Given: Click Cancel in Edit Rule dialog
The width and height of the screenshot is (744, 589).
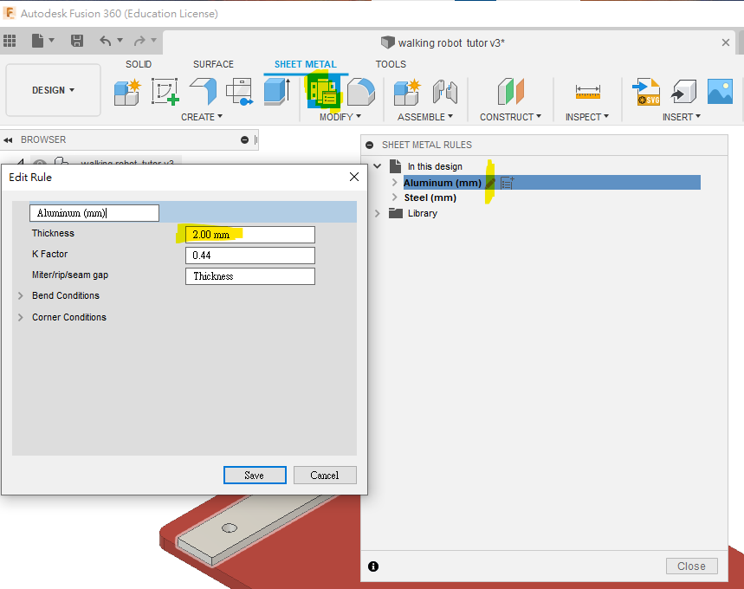Looking at the screenshot, I should click(324, 475).
